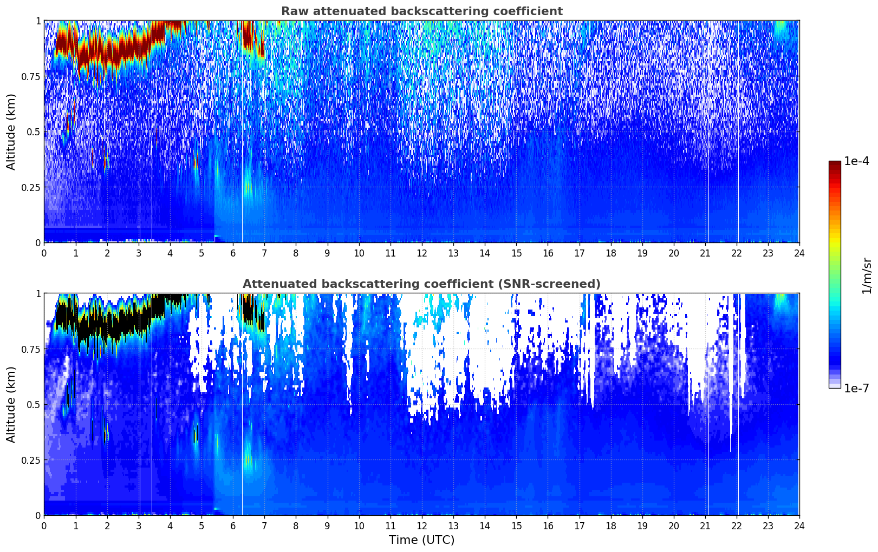The image size is (878, 552).
Task: Click the '1/m/sr' colorbar unit label
Action: pos(867,275)
